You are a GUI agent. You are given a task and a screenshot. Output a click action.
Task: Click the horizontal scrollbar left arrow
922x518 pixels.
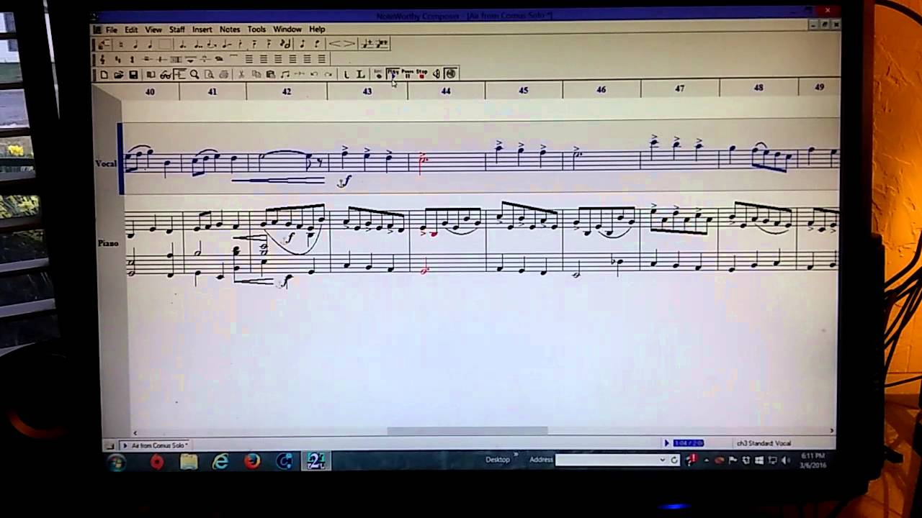pos(135,433)
